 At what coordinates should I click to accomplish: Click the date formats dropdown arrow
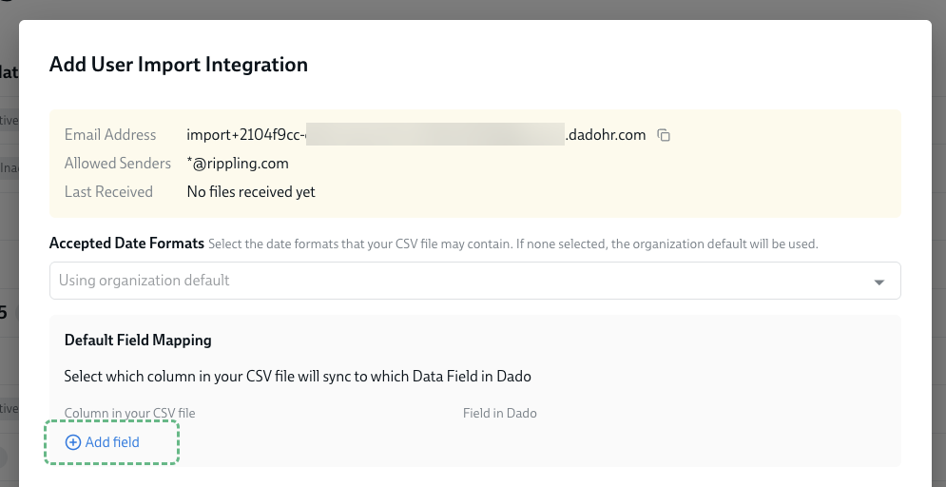[878, 282]
